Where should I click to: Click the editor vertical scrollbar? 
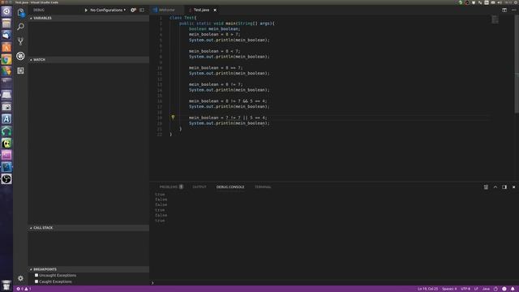(517, 65)
